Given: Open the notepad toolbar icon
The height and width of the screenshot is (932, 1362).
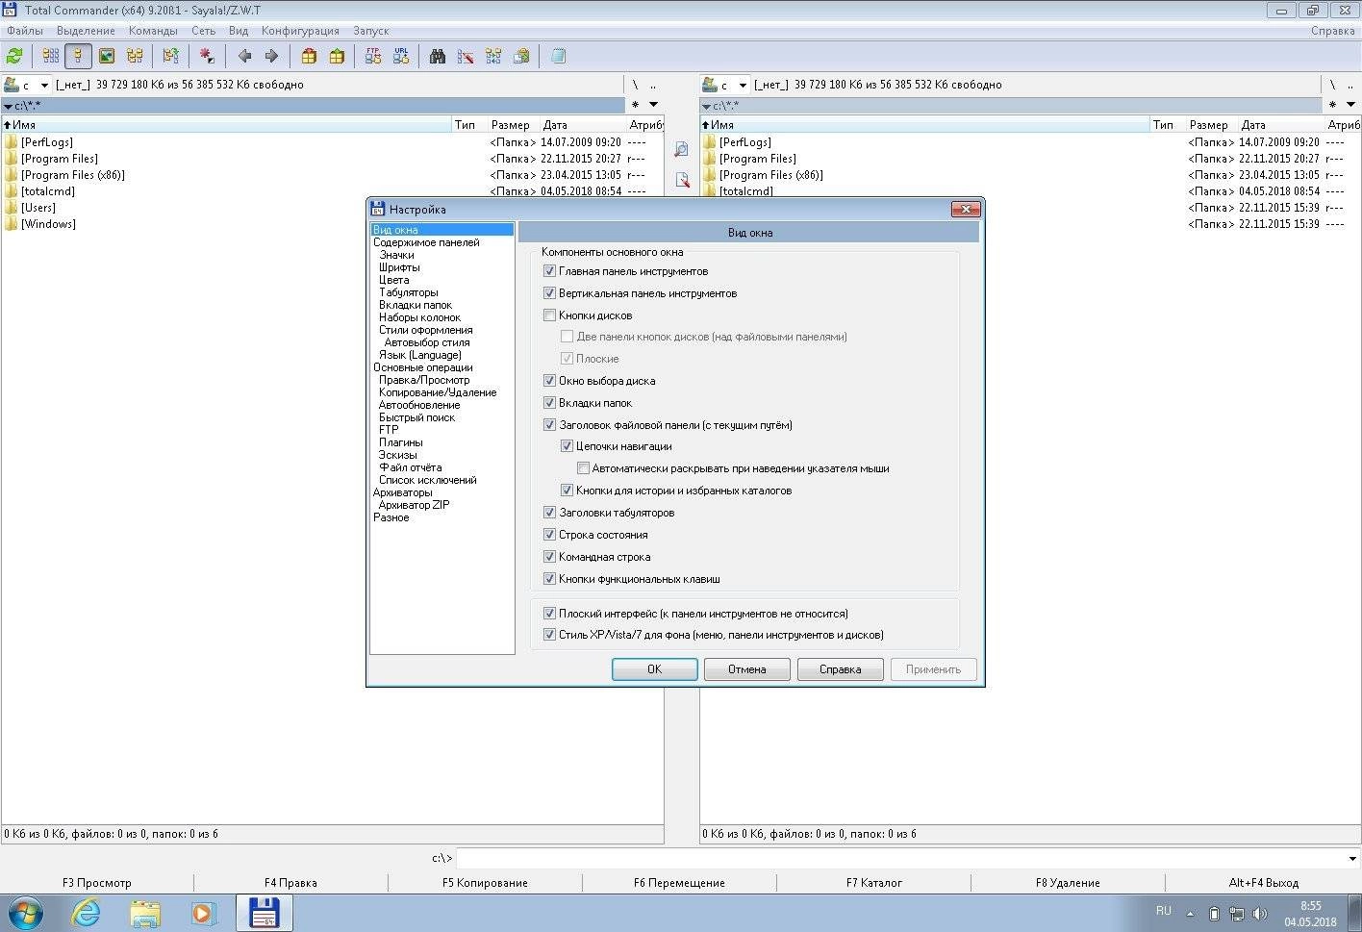Looking at the screenshot, I should pos(558,56).
